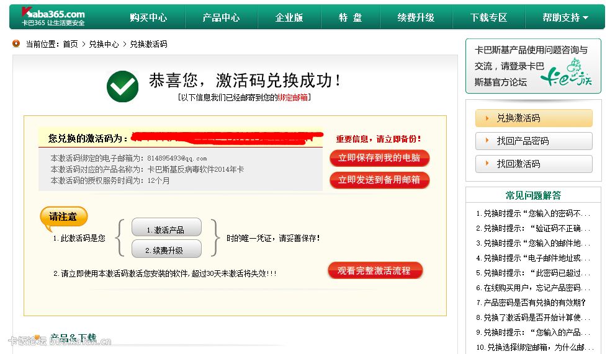Screen dimensions: 615x354
Task: Click the Kaba365.com logo
Action: pyautogui.click(x=53, y=17)
